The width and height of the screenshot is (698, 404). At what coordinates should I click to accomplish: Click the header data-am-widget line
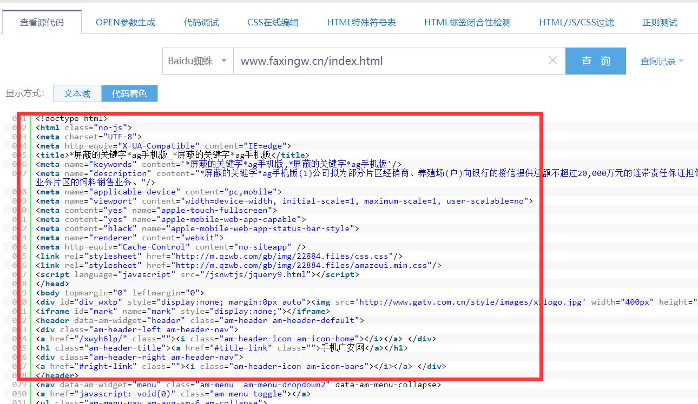[x=200, y=320]
